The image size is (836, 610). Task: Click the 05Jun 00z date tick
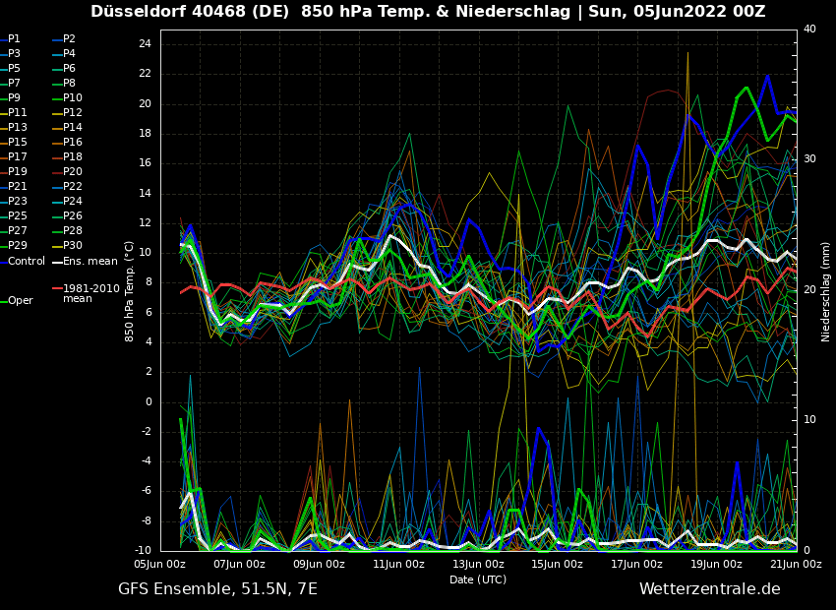(x=159, y=565)
